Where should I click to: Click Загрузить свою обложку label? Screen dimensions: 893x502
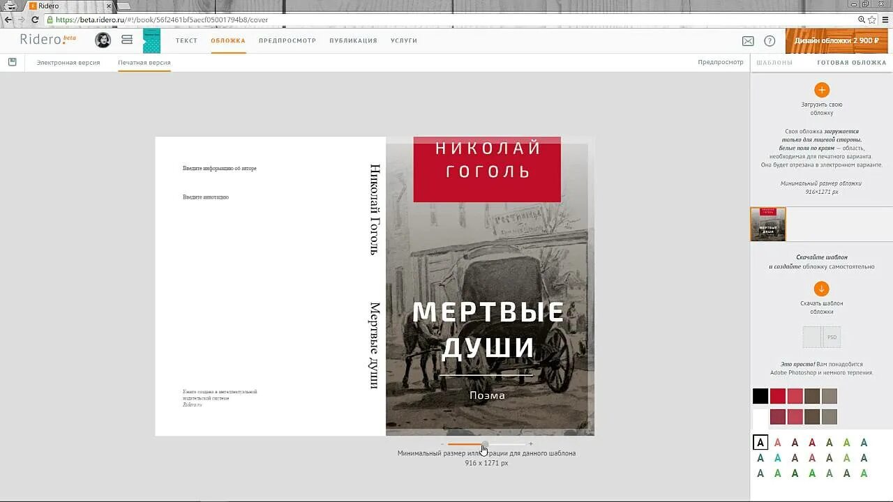point(822,109)
